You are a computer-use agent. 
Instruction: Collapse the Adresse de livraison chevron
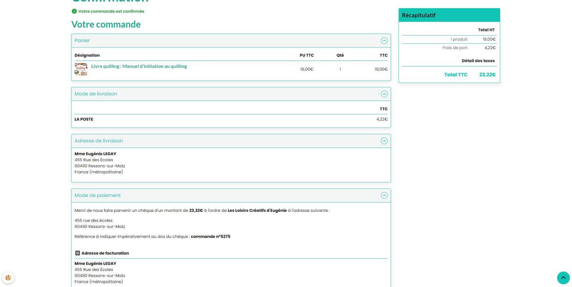tap(384, 141)
